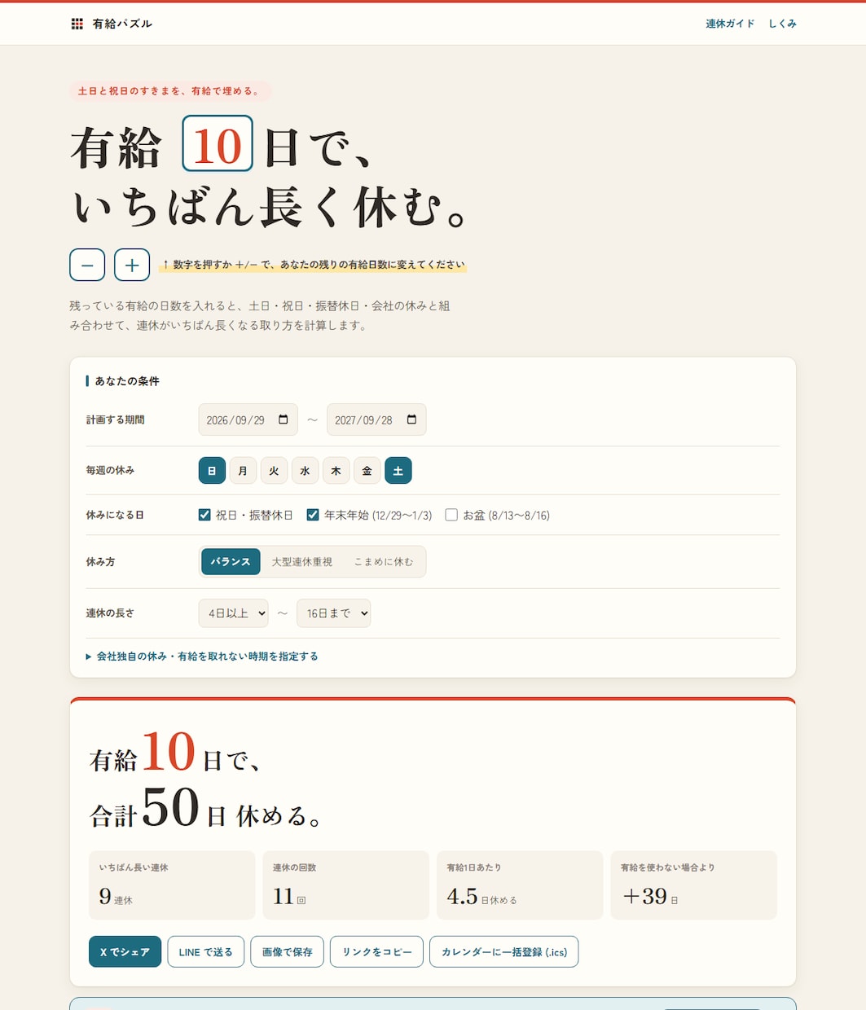Image resolution: width=866 pixels, height=1010 pixels.
Task: Click the 有給パズル site title text
Action: [122, 24]
